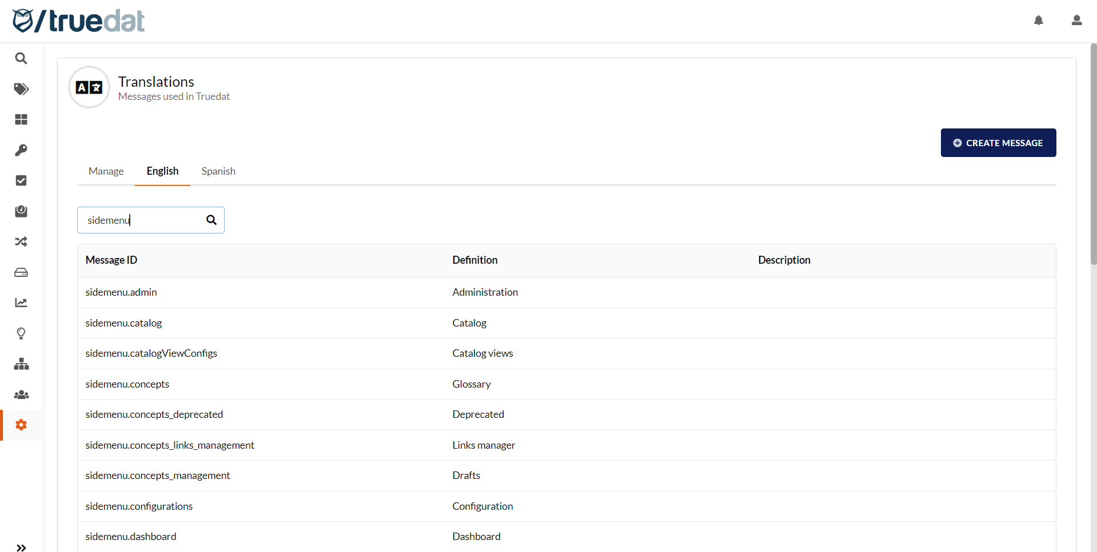Click the lightbulb sidebar icon
Screen dimensions: 1097x552
pyautogui.click(x=21, y=333)
